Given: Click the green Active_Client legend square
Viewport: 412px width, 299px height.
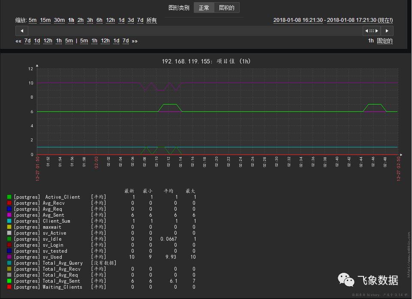Looking at the screenshot, I should 9,197.
